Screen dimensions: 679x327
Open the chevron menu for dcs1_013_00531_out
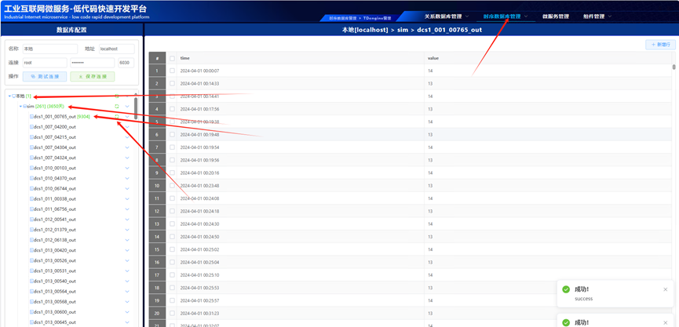[127, 271]
